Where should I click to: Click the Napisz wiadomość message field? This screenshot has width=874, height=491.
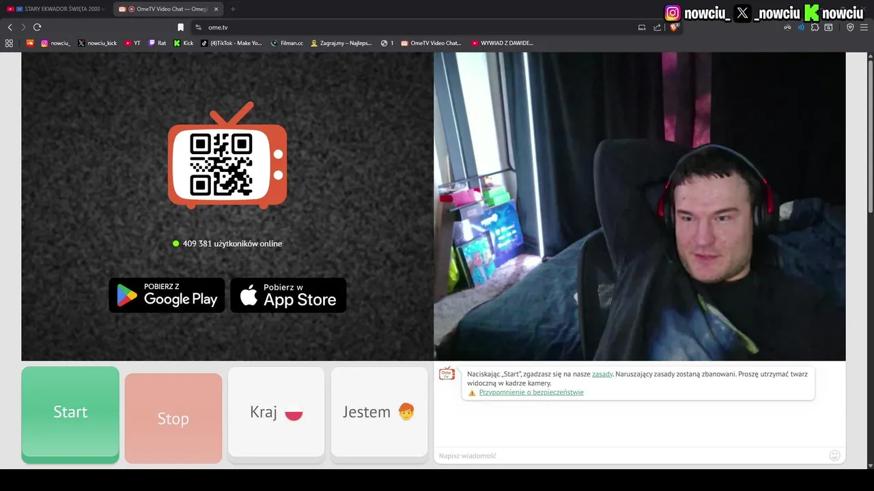630,456
